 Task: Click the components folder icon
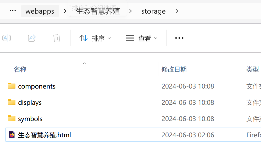[12, 86]
